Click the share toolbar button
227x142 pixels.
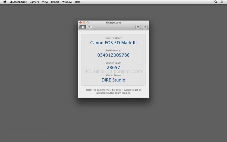pos(145,27)
